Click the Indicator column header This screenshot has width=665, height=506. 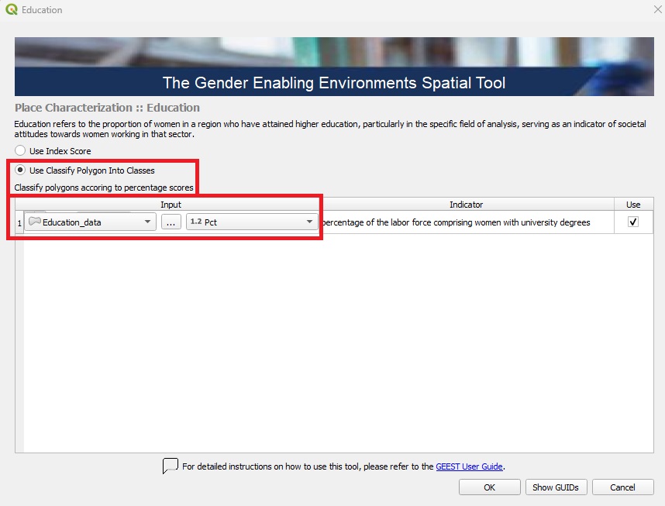466,205
